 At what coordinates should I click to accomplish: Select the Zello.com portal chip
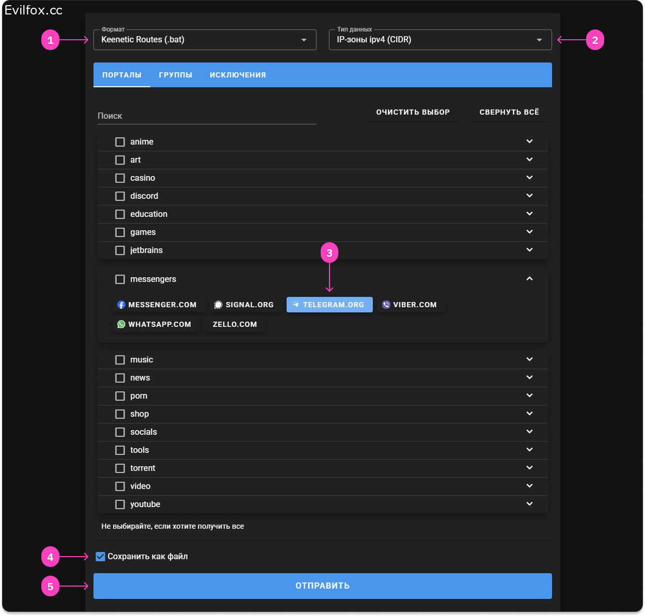(x=234, y=324)
